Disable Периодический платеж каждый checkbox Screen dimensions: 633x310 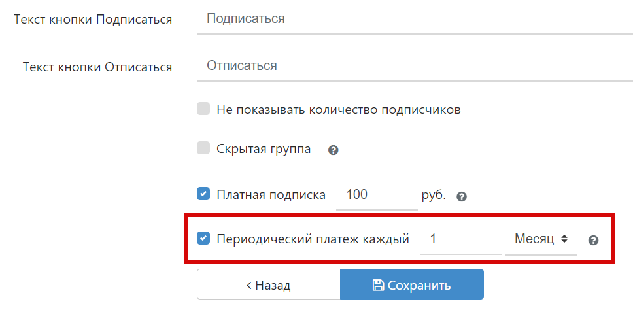click(x=203, y=239)
